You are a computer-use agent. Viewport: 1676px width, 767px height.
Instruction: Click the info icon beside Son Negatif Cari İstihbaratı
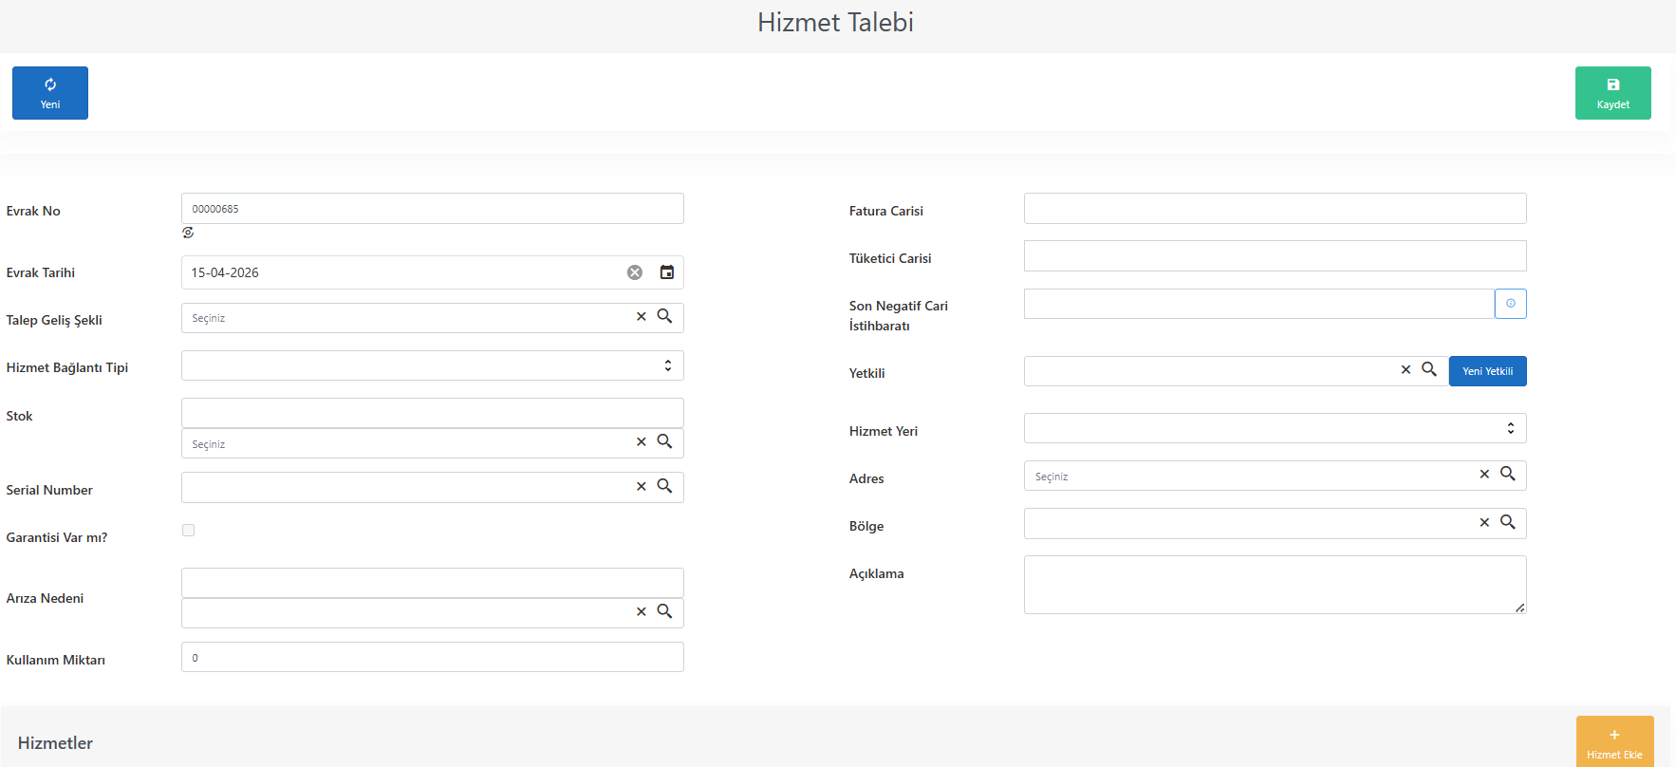(1511, 304)
